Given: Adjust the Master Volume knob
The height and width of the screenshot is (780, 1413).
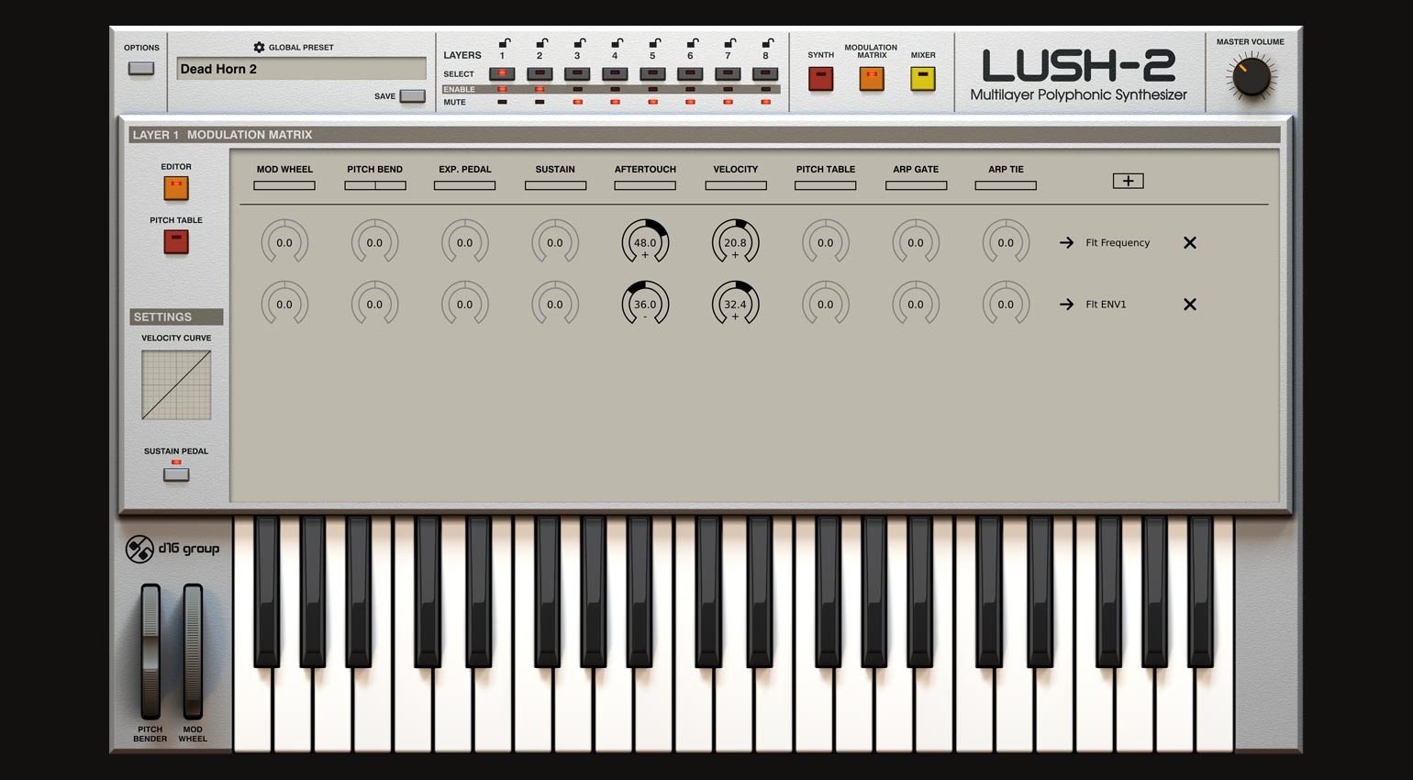Looking at the screenshot, I should [1251, 78].
